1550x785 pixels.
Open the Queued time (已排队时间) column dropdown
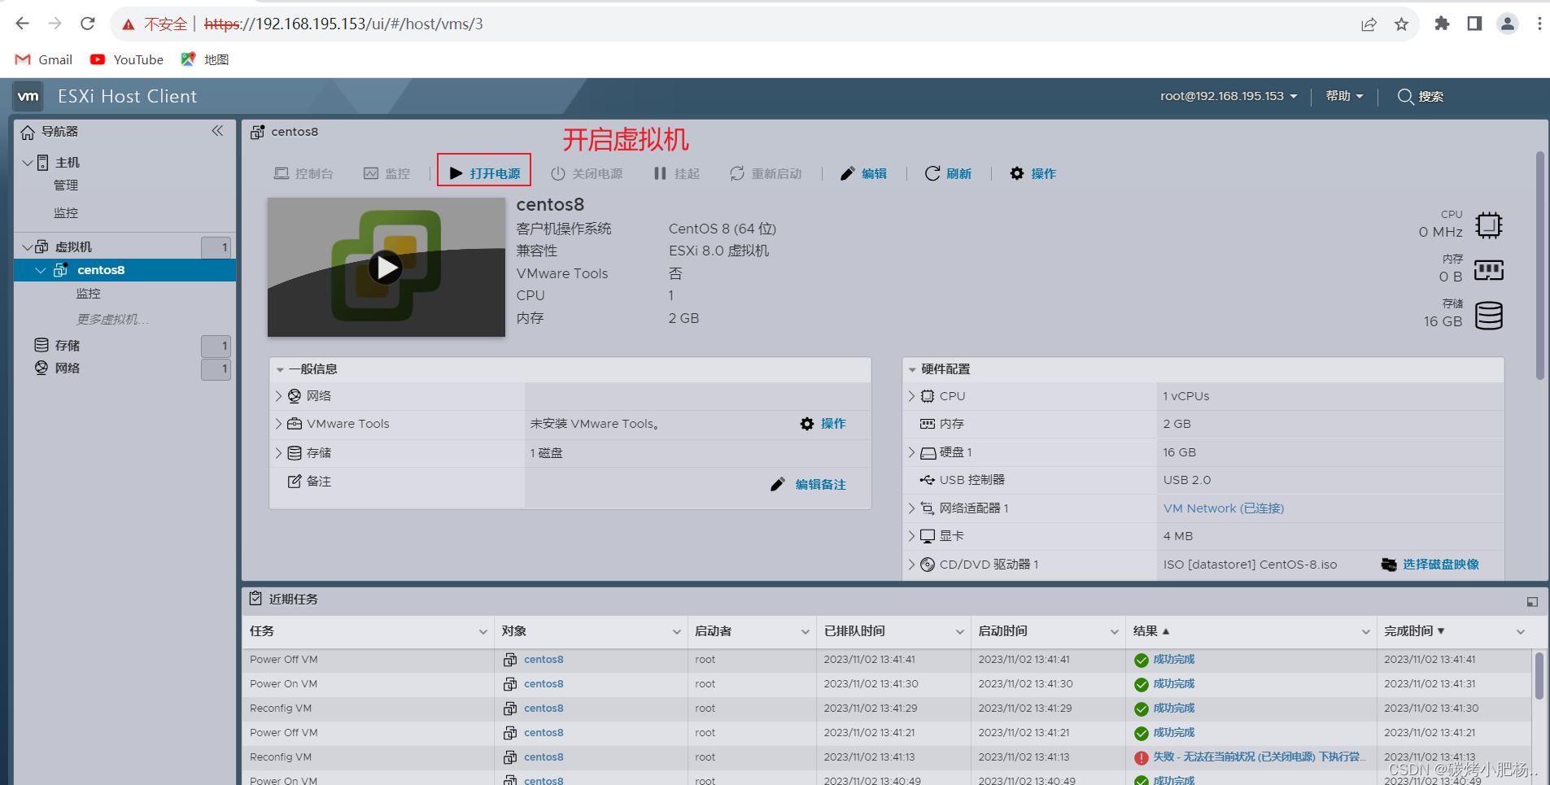click(x=960, y=632)
